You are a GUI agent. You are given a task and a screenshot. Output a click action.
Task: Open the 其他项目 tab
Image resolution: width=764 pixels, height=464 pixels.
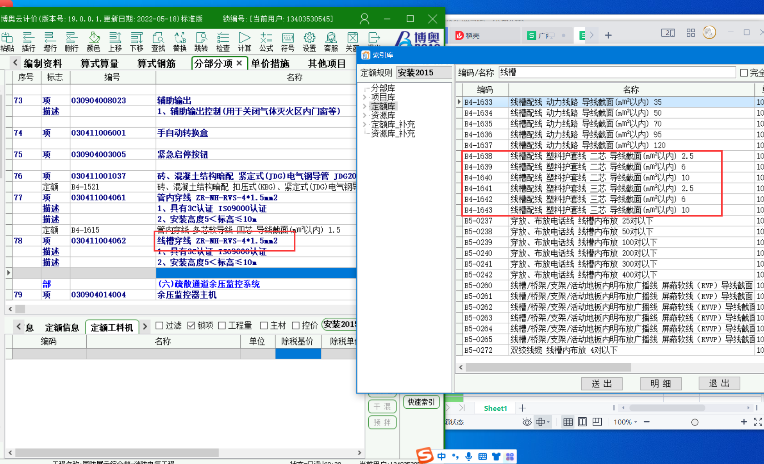click(x=327, y=64)
